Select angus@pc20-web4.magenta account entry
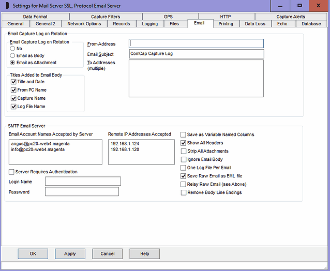330x271 pixels. pyautogui.click(x=40, y=144)
